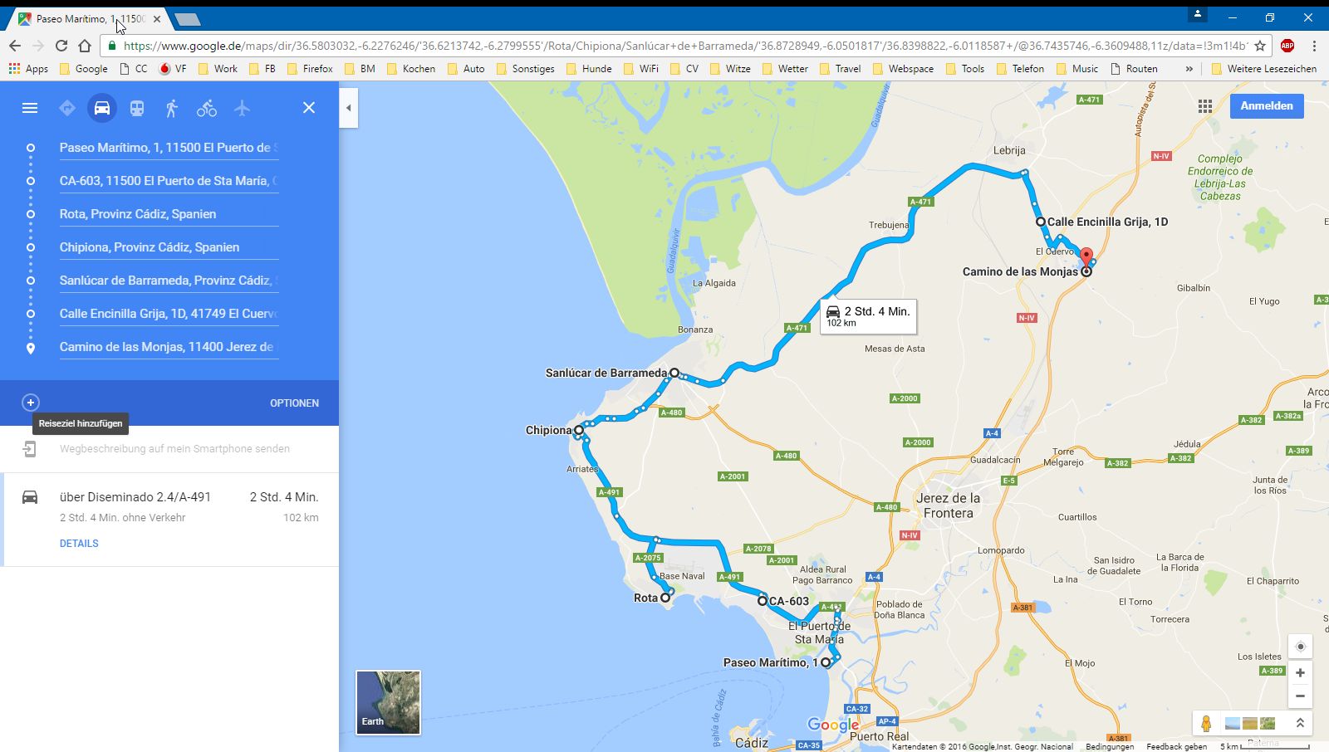
Task: Click the Anmelden sign-in button
Action: (1267, 106)
